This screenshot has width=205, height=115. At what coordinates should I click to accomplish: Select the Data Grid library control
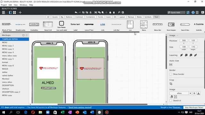coord(48,26)
